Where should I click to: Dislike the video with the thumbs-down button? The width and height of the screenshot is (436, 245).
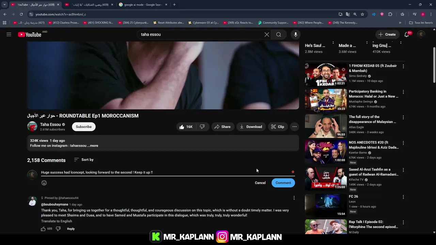click(202, 127)
